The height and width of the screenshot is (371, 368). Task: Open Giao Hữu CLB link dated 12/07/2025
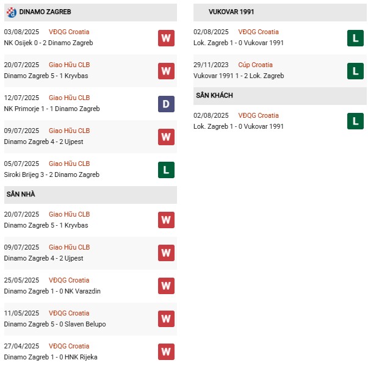tap(69, 98)
